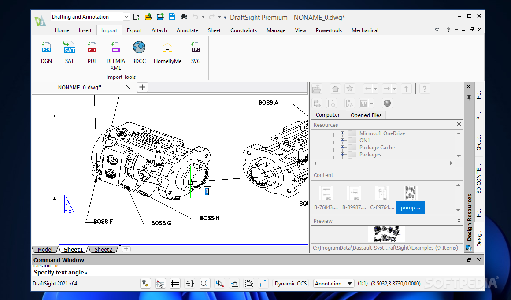Screen dimensions: 511x300
Task: Open favorites star in Design Resources
Action: pos(350,89)
